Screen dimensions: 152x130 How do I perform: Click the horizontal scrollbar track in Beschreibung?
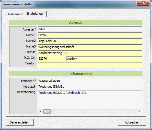94,111
